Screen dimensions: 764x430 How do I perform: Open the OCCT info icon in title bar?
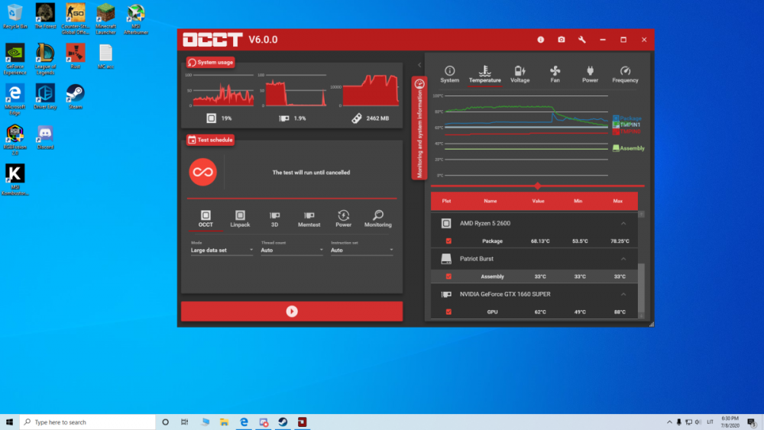pos(540,40)
